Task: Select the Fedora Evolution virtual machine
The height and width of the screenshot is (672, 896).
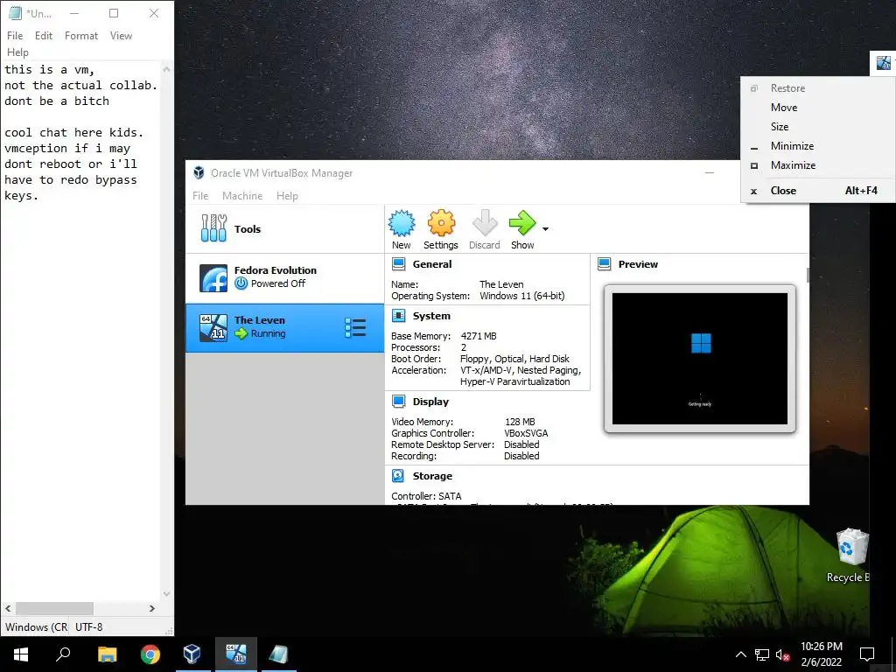Action: [284, 277]
